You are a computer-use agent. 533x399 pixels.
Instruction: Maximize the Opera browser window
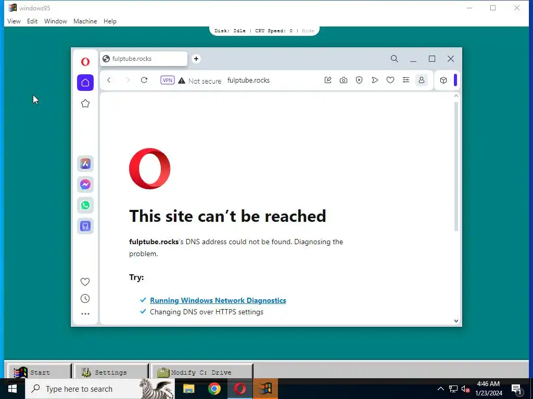point(432,59)
